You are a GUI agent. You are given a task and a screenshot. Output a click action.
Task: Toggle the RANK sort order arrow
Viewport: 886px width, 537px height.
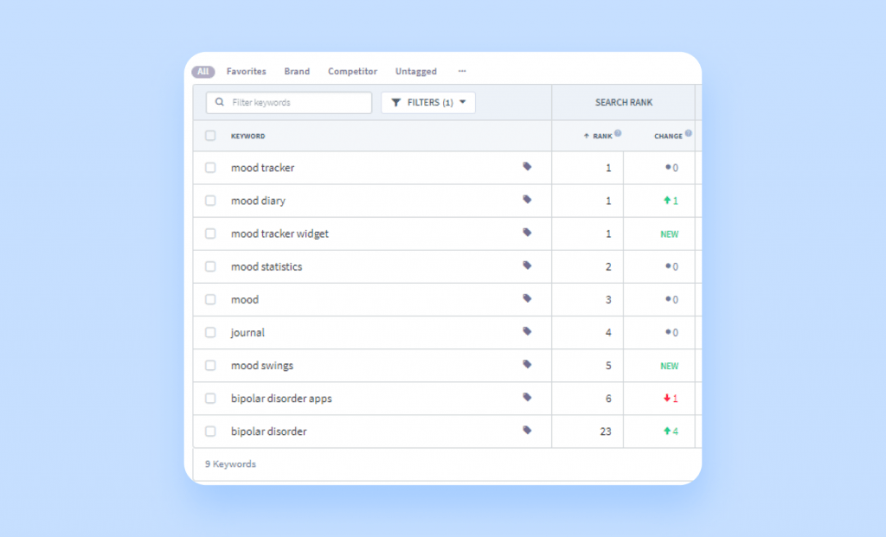point(587,135)
